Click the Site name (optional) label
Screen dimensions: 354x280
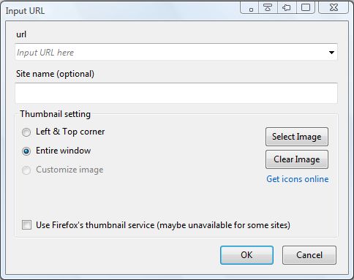55,74
